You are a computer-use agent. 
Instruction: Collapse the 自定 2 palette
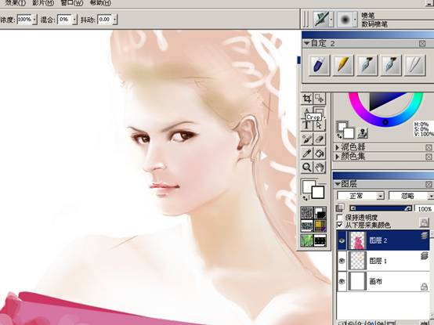coord(306,43)
